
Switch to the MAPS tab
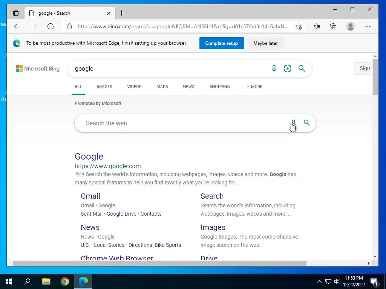[162, 87]
